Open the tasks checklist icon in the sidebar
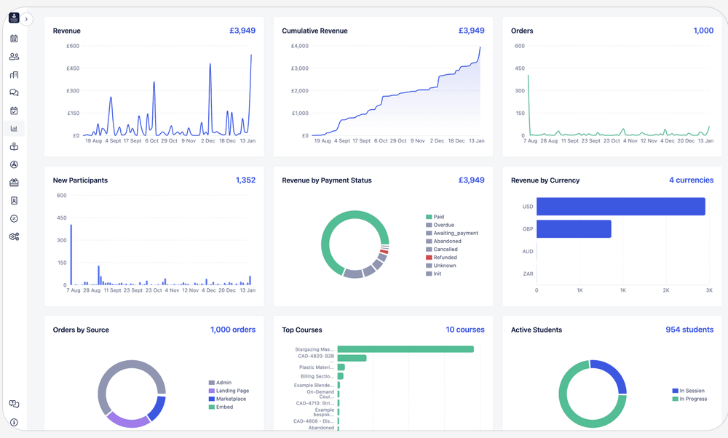 point(13,110)
